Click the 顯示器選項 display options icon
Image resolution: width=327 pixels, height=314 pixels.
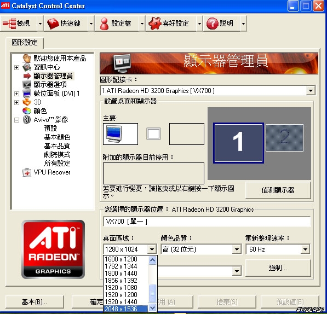click(x=27, y=85)
